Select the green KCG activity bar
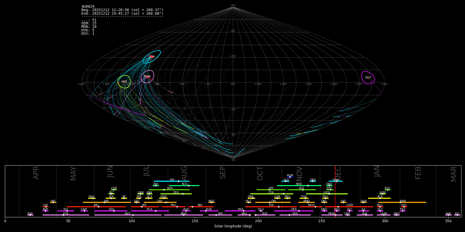The image size is (465, 232). tap(184, 185)
